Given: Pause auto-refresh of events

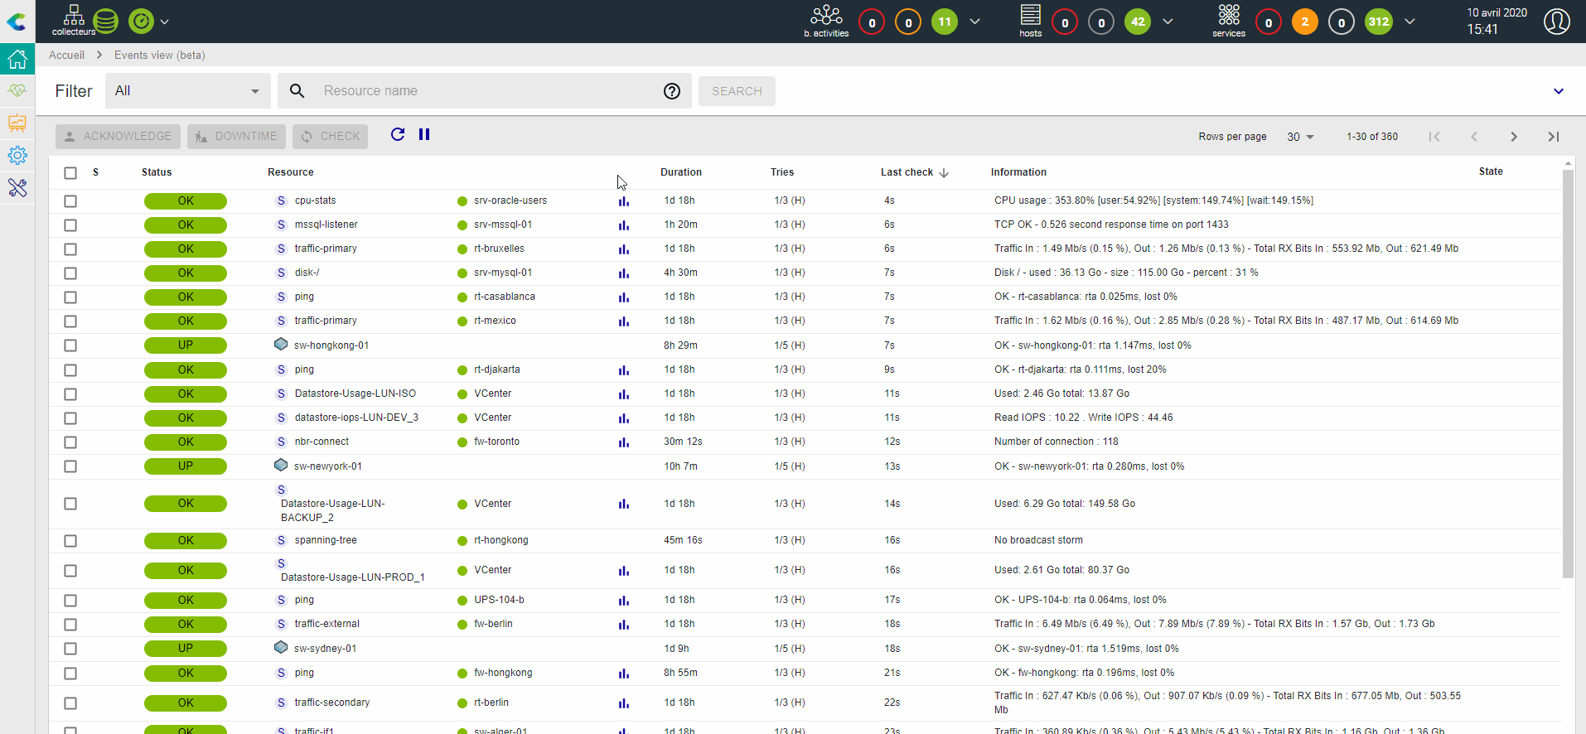Looking at the screenshot, I should coord(424,134).
